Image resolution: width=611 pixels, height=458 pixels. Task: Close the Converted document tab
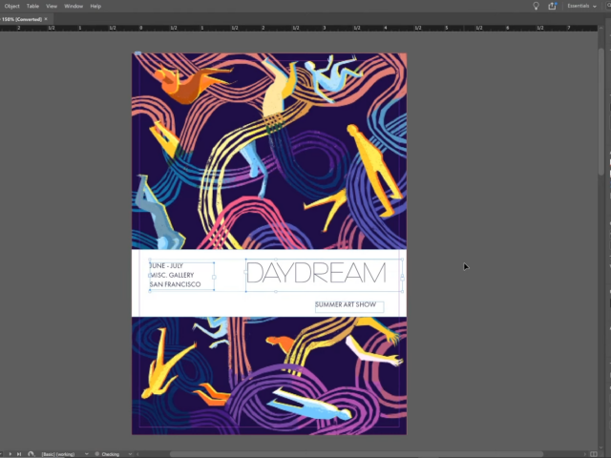(48, 18)
